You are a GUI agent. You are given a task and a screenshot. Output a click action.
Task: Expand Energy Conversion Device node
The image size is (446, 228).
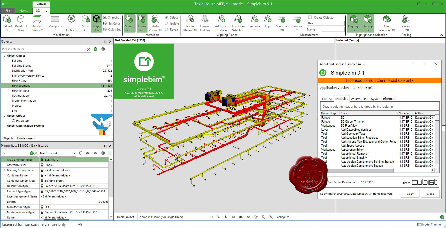pos(10,75)
